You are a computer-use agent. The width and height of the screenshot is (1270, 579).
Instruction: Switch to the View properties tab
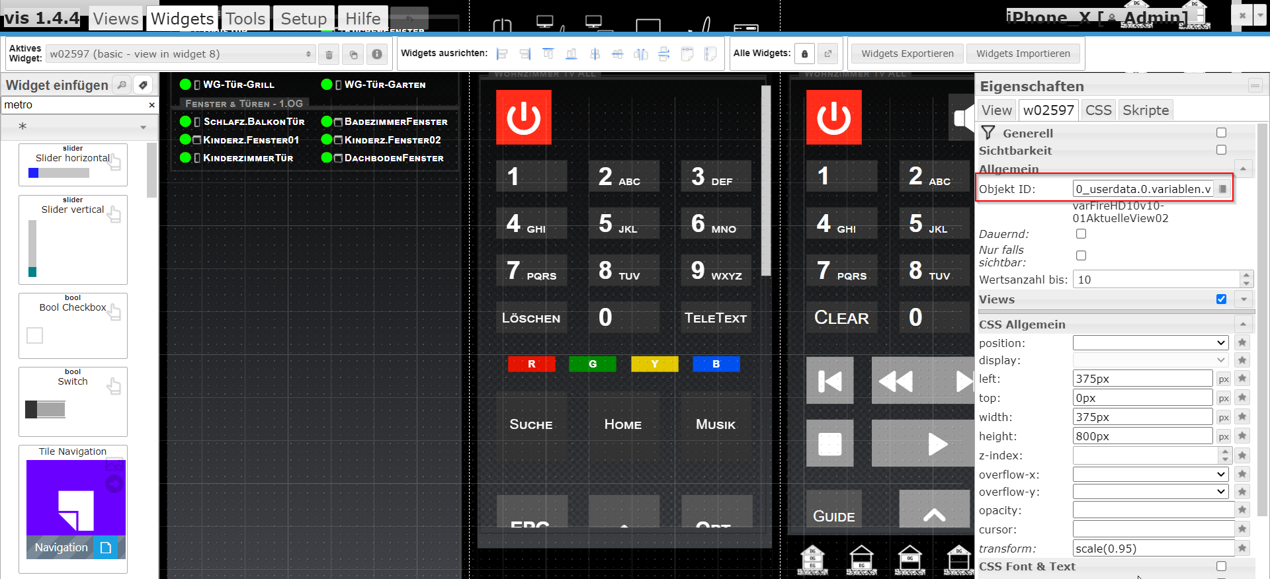[x=996, y=110]
